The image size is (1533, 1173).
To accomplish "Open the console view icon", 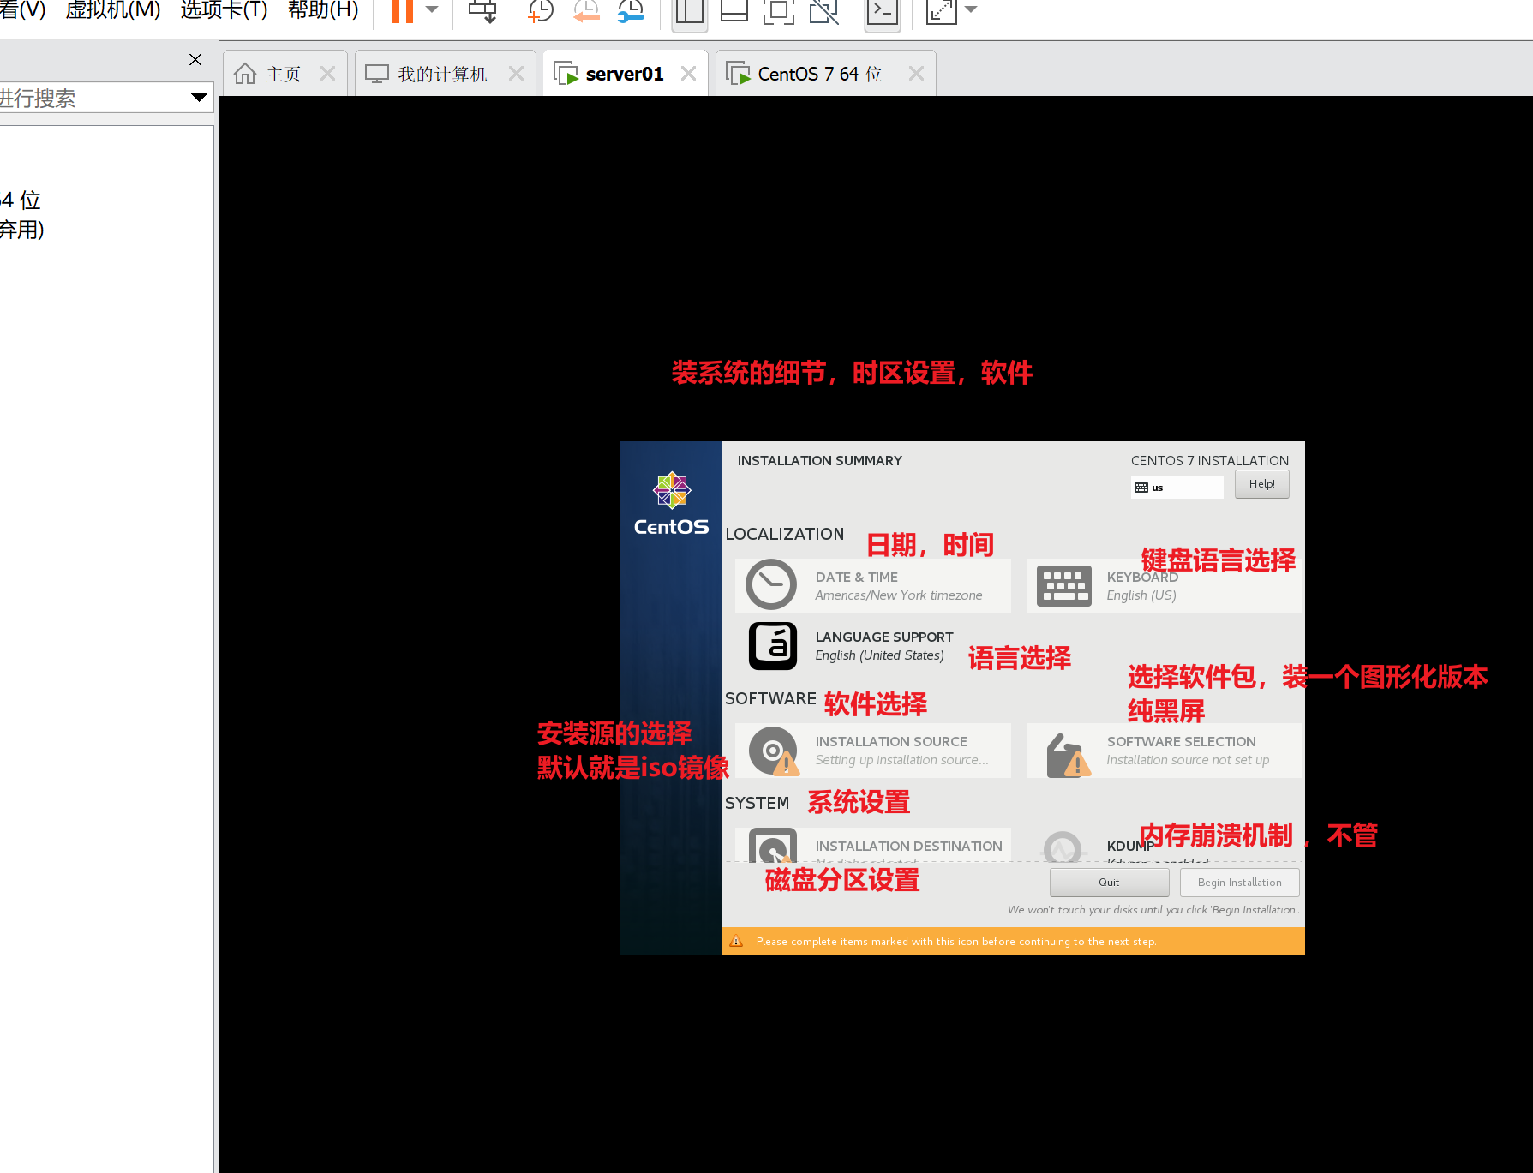I will tap(882, 10).
